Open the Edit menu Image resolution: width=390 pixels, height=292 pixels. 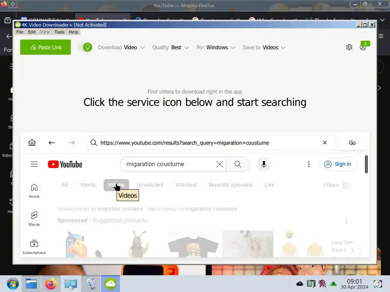pos(32,32)
